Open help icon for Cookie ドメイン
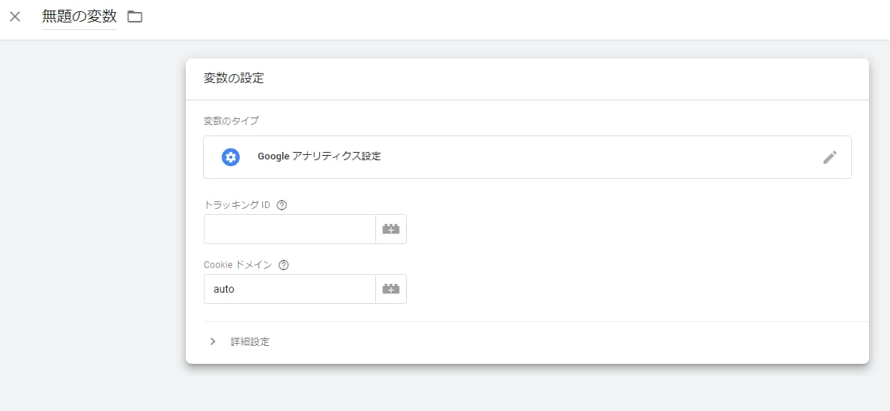 click(285, 265)
